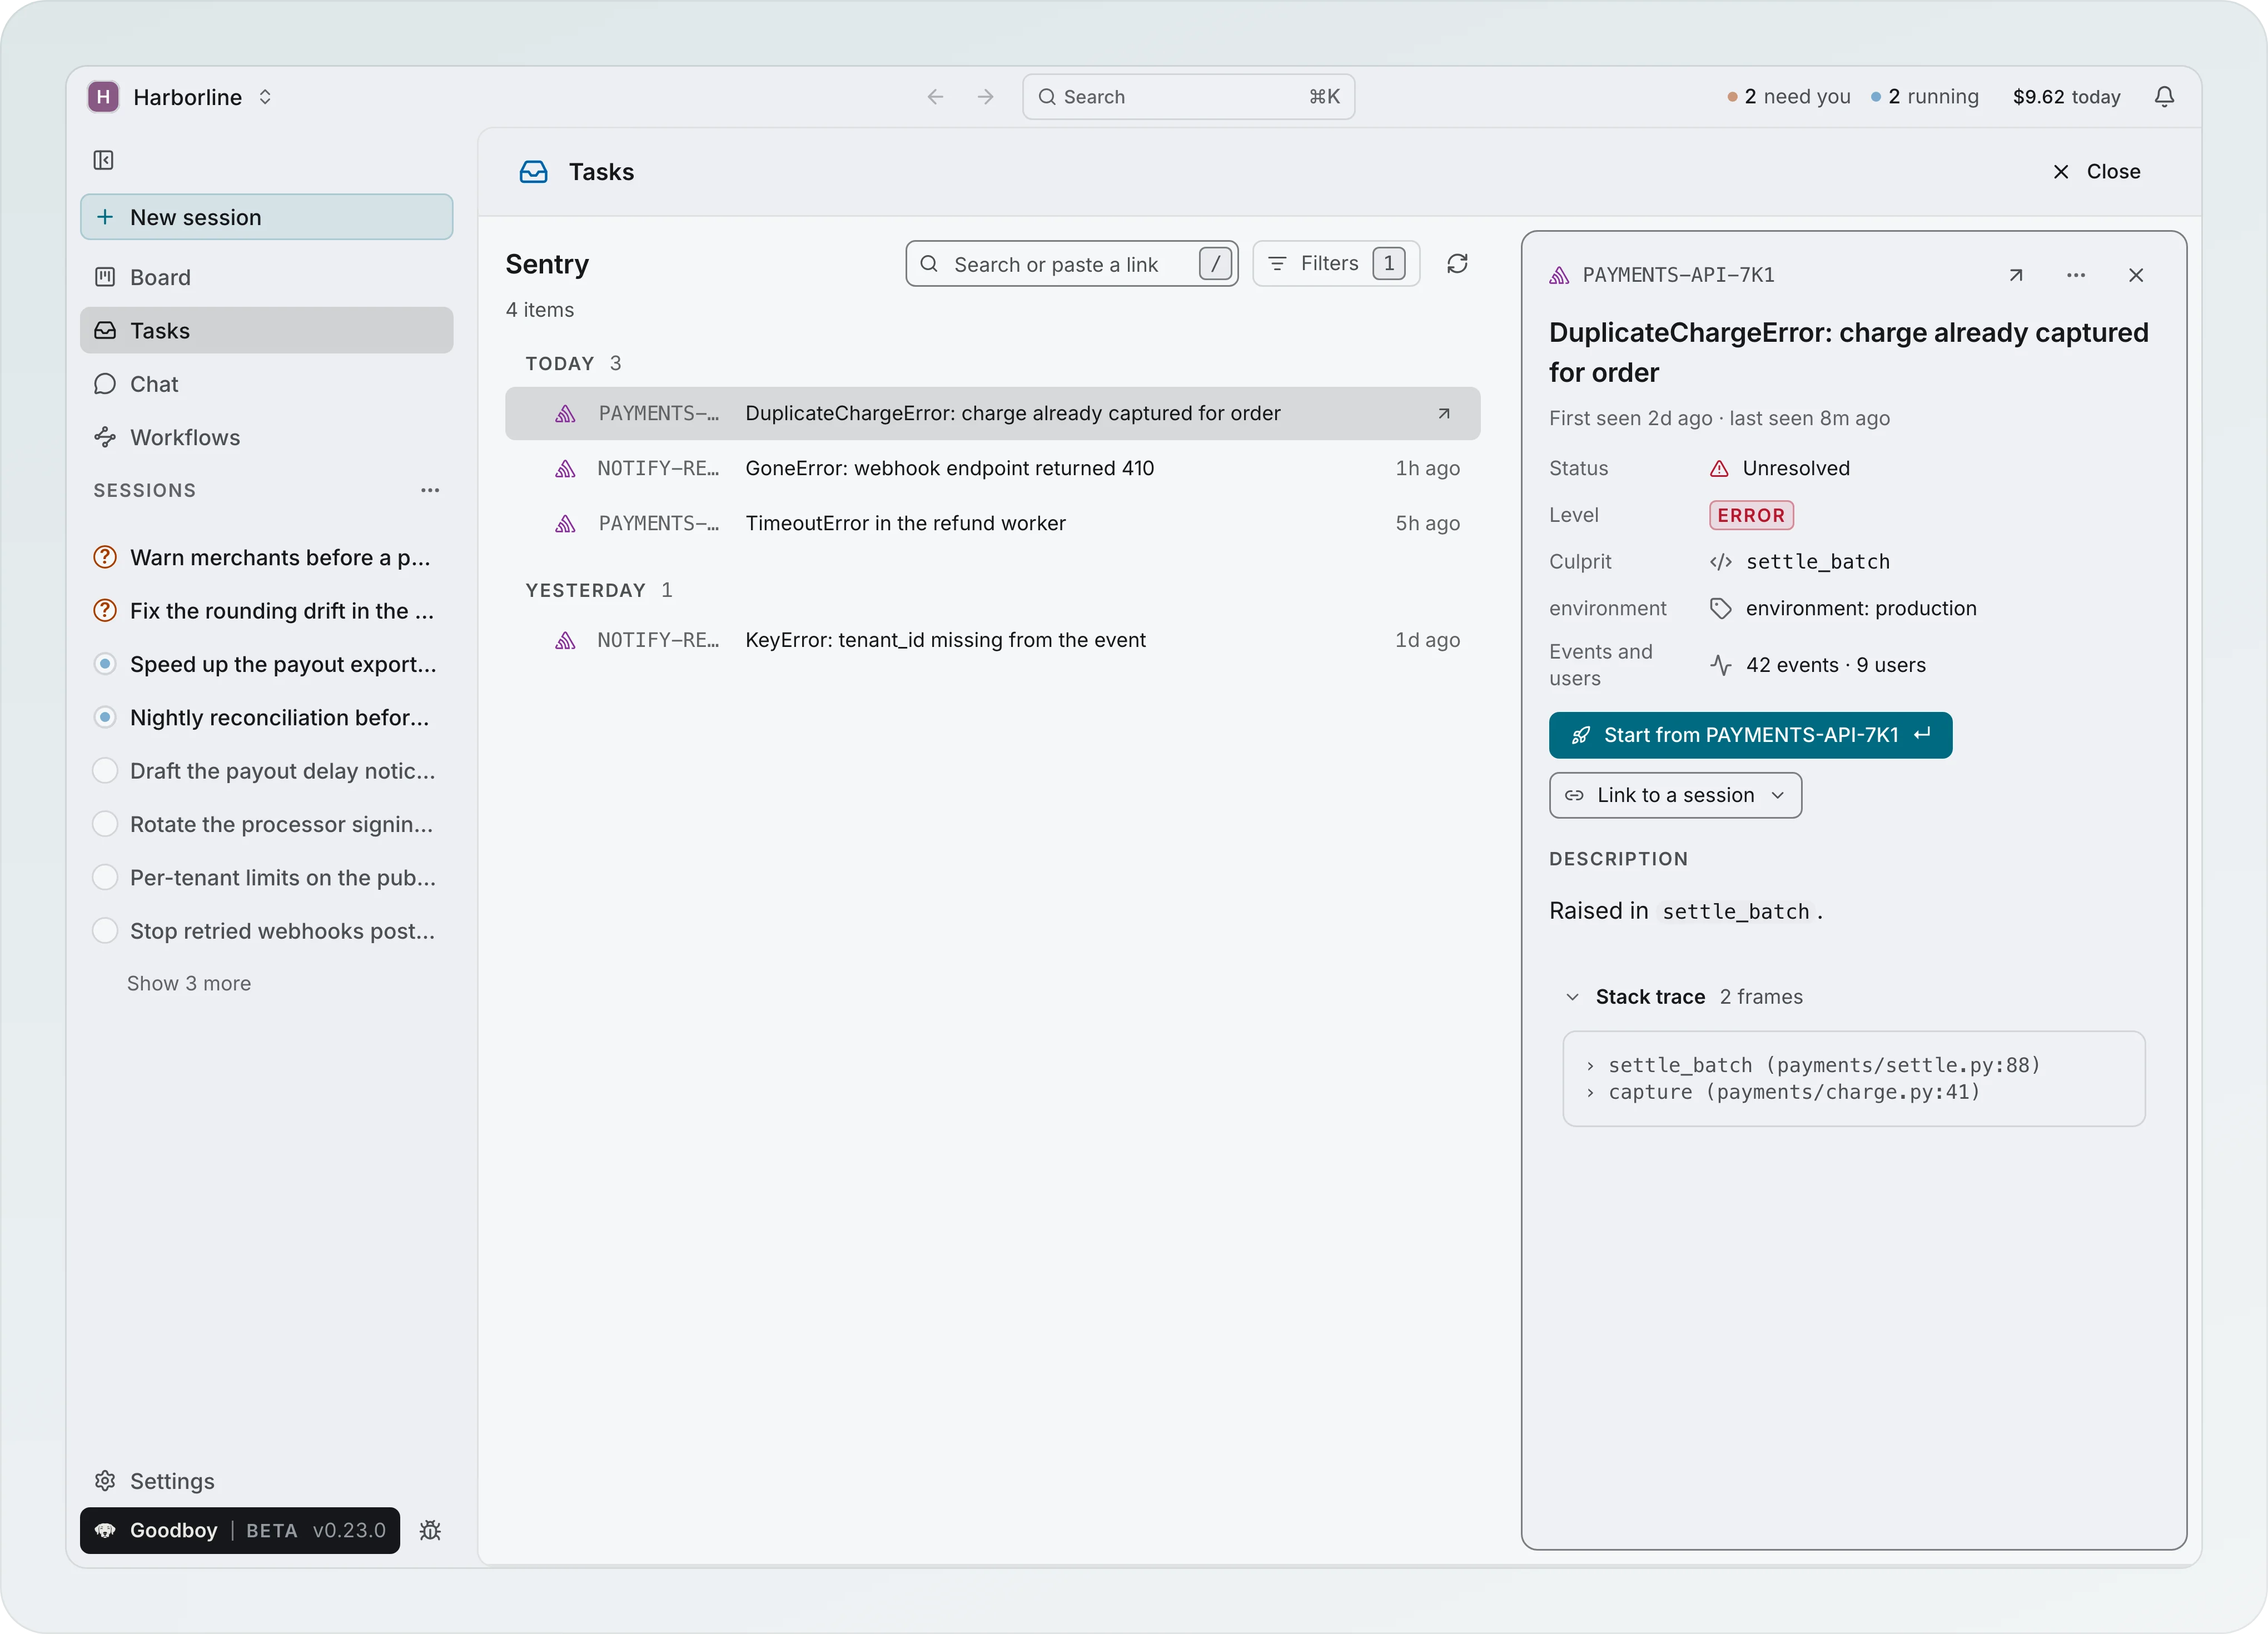Open DuplicateChargeError row external link arrow
Image resolution: width=2268 pixels, height=1634 pixels.
coord(1443,413)
